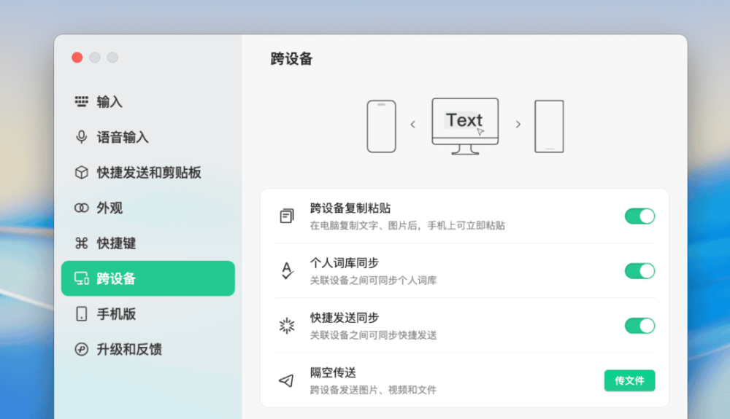Click the right chevron arrow near the monitor
This screenshot has height=419, width=730.
tap(518, 125)
